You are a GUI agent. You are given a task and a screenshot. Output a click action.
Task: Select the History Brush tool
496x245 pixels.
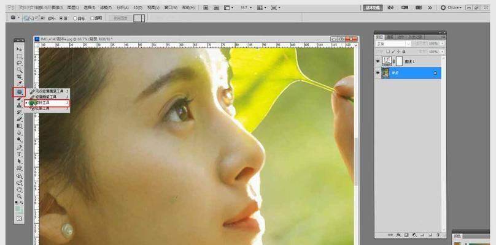20,112
